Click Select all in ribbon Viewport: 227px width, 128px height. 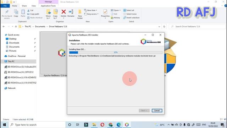[x=129, y=10]
